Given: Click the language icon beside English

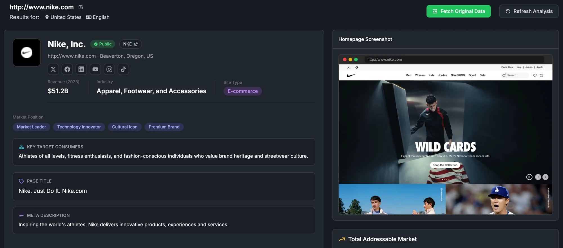Looking at the screenshot, I should coord(89,17).
